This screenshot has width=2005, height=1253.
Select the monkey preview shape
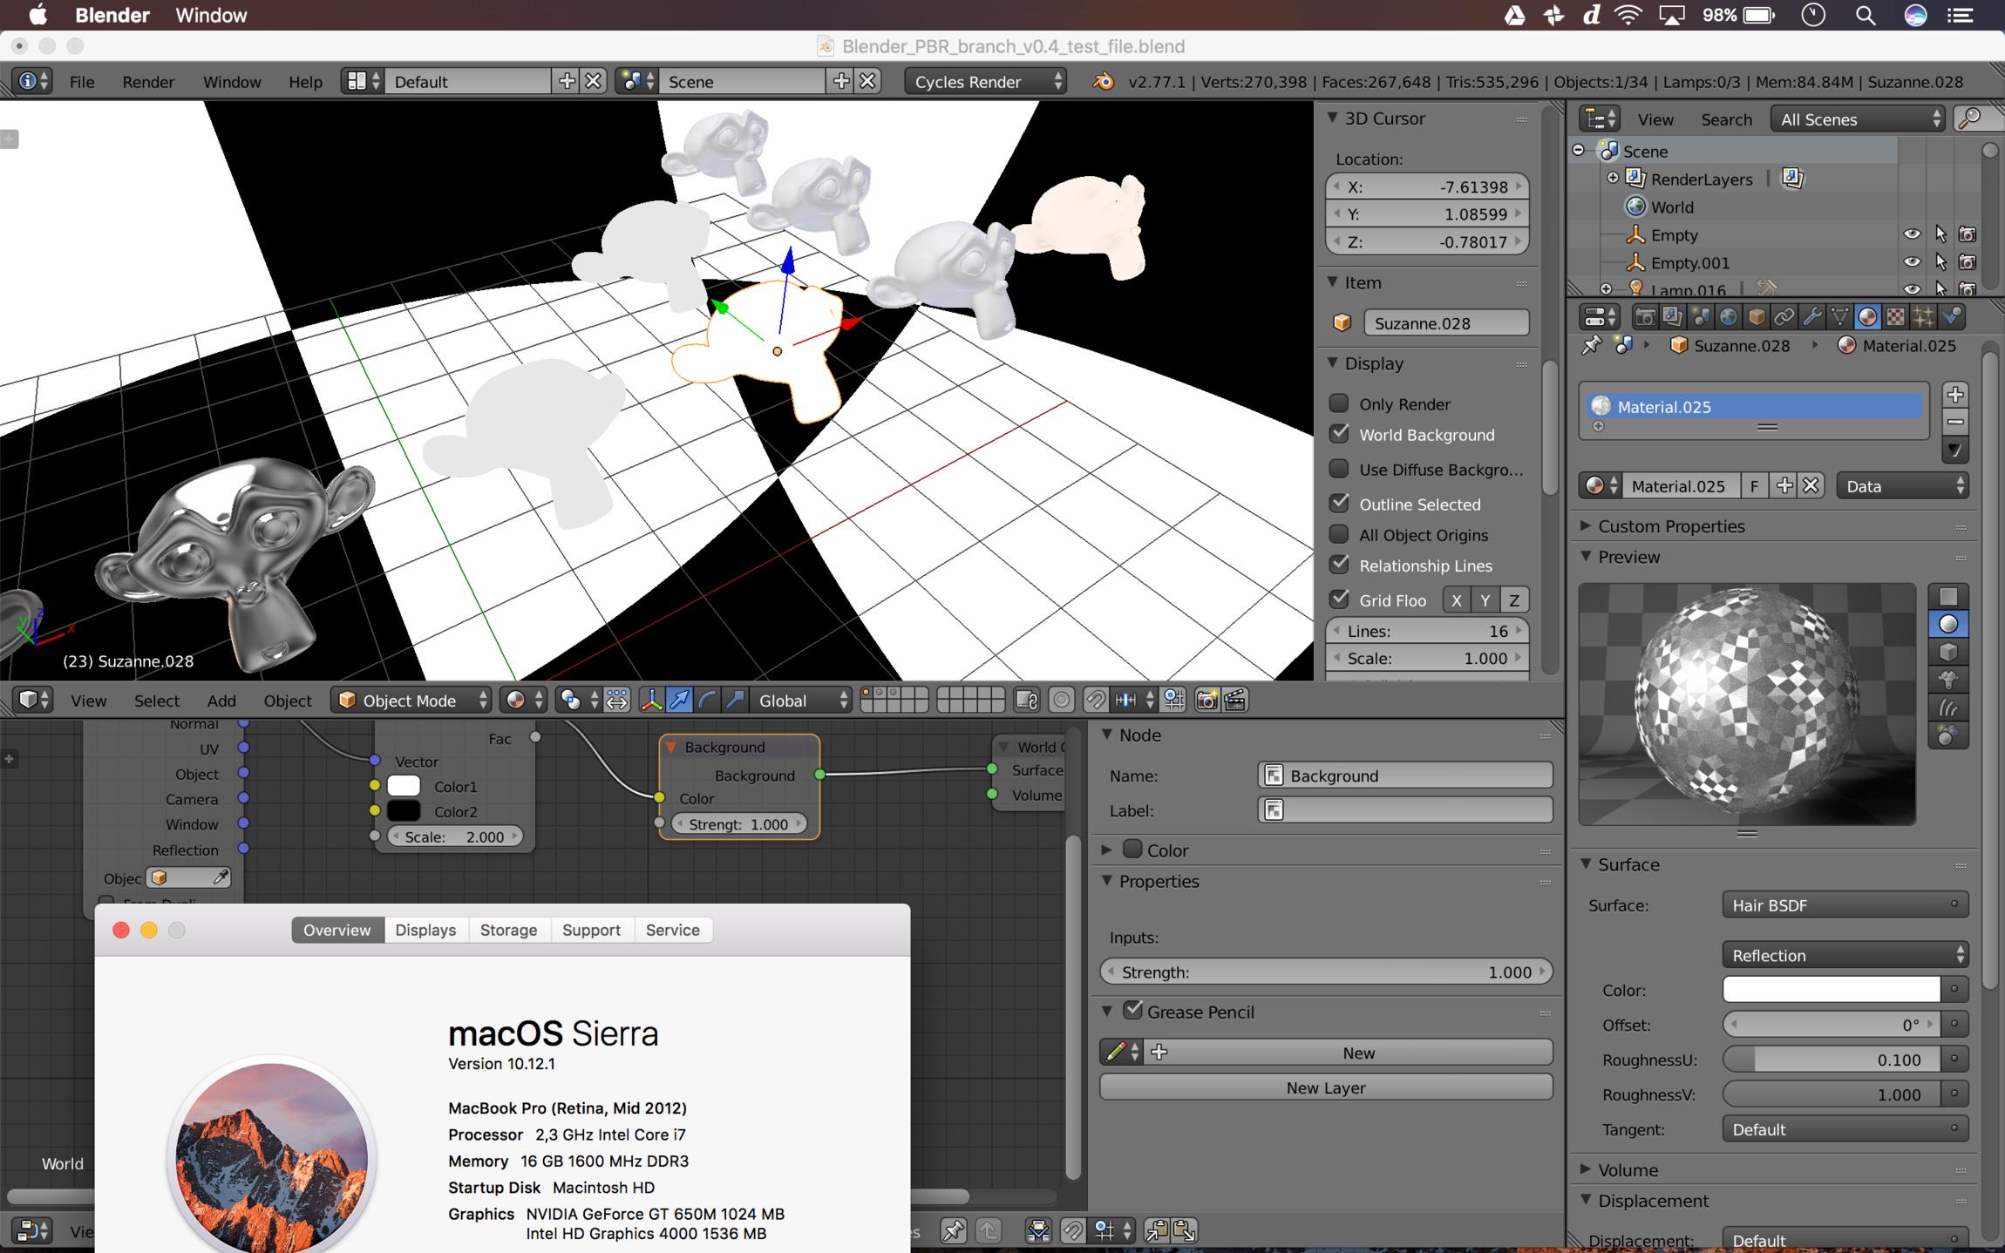point(1948,680)
